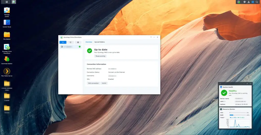Viewport: 261px width, 135px height.
Task: Click the 'Remote NAS address:' label
Action: point(94,69)
